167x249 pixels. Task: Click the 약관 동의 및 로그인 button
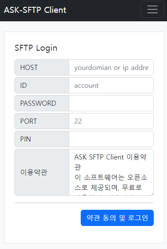coord(117,218)
